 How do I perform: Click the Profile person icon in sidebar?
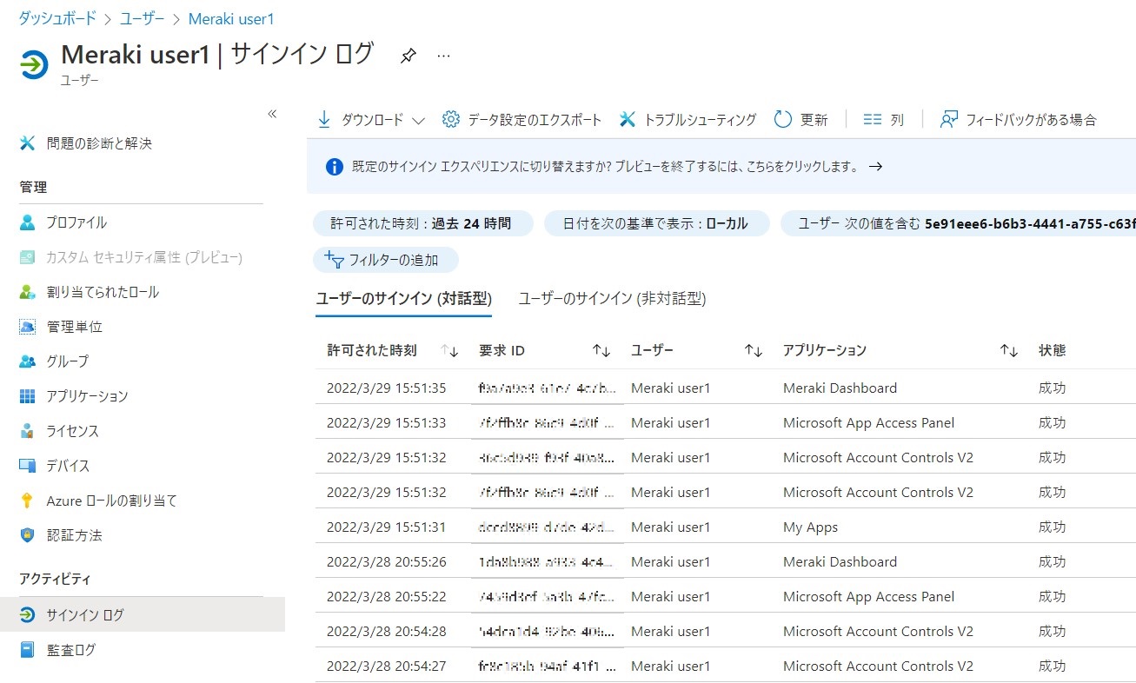click(x=28, y=222)
